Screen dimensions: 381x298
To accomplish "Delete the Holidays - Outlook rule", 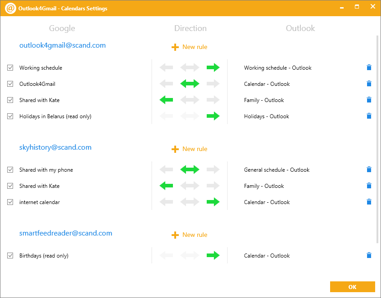I will pyautogui.click(x=369, y=116).
